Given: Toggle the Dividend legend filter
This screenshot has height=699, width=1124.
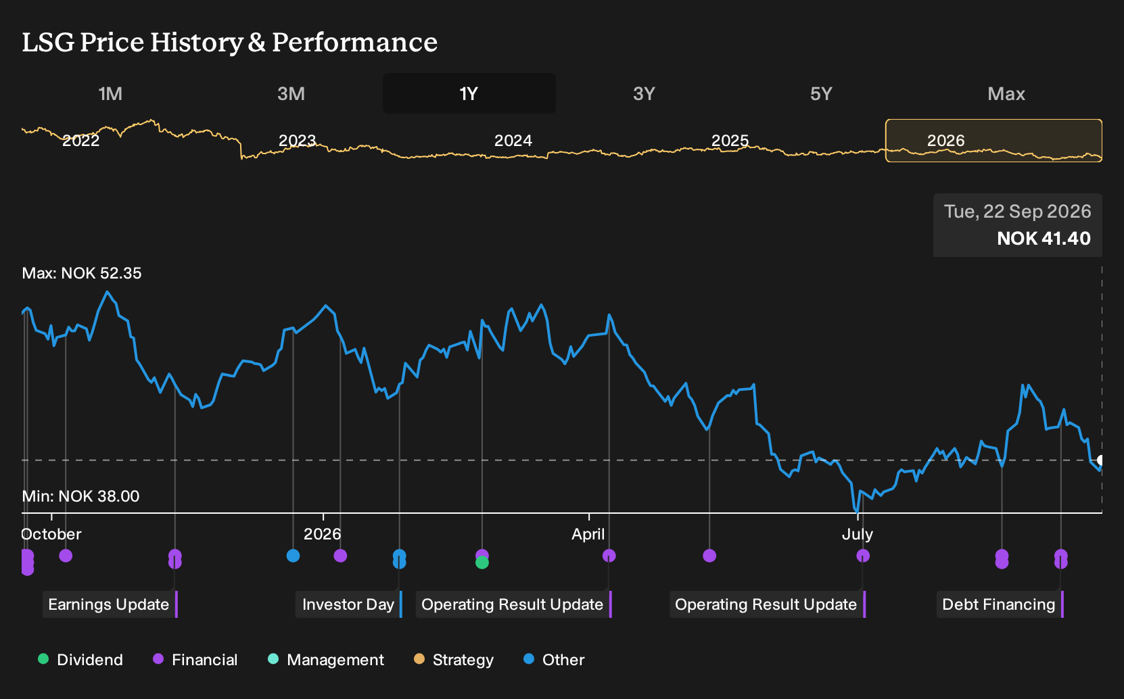Looking at the screenshot, I should (80, 660).
